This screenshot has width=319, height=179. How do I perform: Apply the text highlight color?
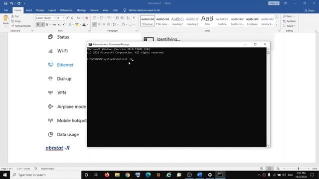click(77, 24)
